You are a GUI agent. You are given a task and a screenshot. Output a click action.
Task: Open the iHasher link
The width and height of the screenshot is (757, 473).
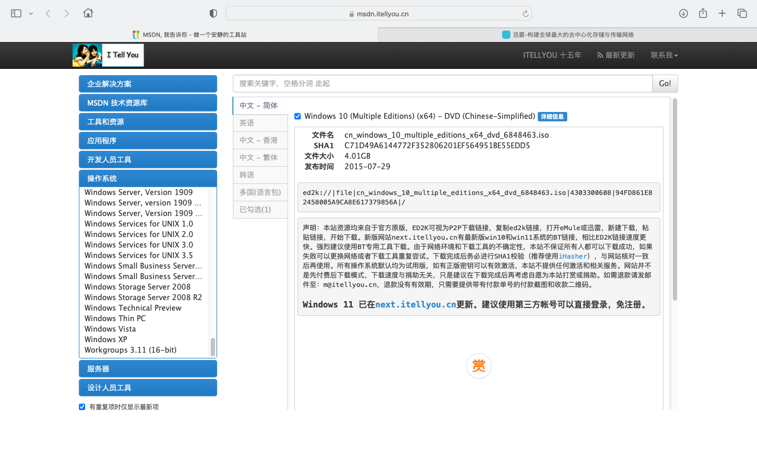(x=572, y=256)
